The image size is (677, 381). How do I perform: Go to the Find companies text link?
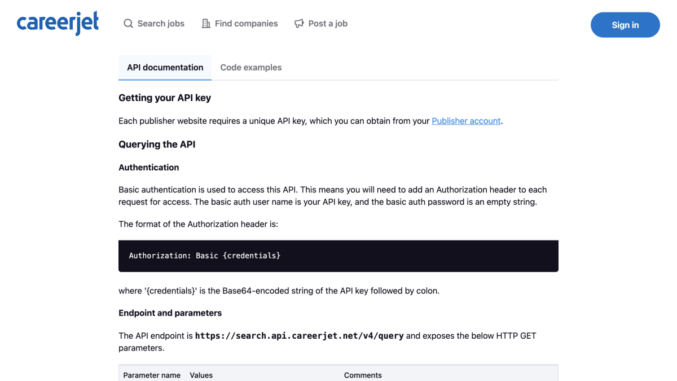click(x=247, y=24)
